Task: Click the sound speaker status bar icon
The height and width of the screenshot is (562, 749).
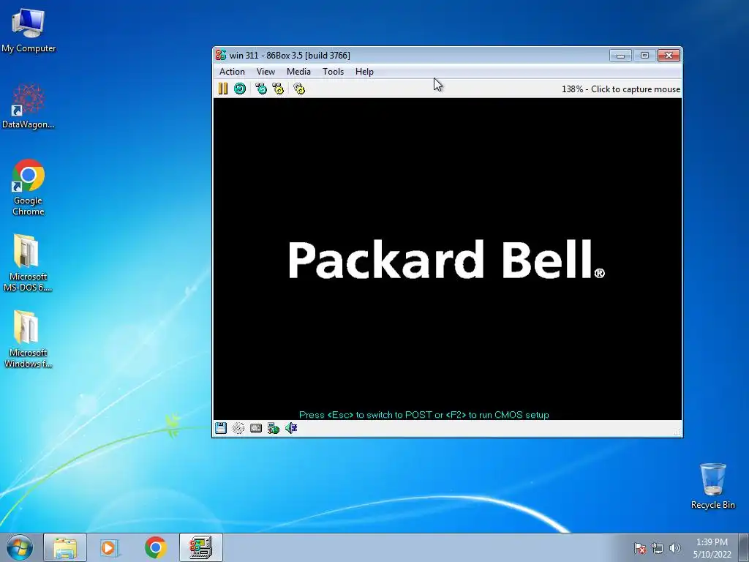Action: [x=291, y=427]
